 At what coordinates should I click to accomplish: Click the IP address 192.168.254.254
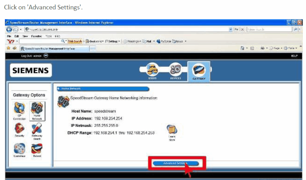pyautogui.click(x=108, y=118)
